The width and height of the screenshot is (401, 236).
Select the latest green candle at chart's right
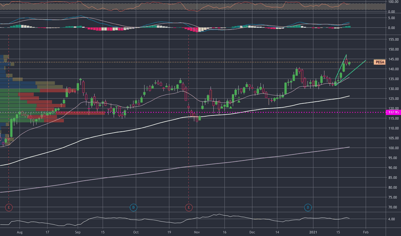point(349,63)
